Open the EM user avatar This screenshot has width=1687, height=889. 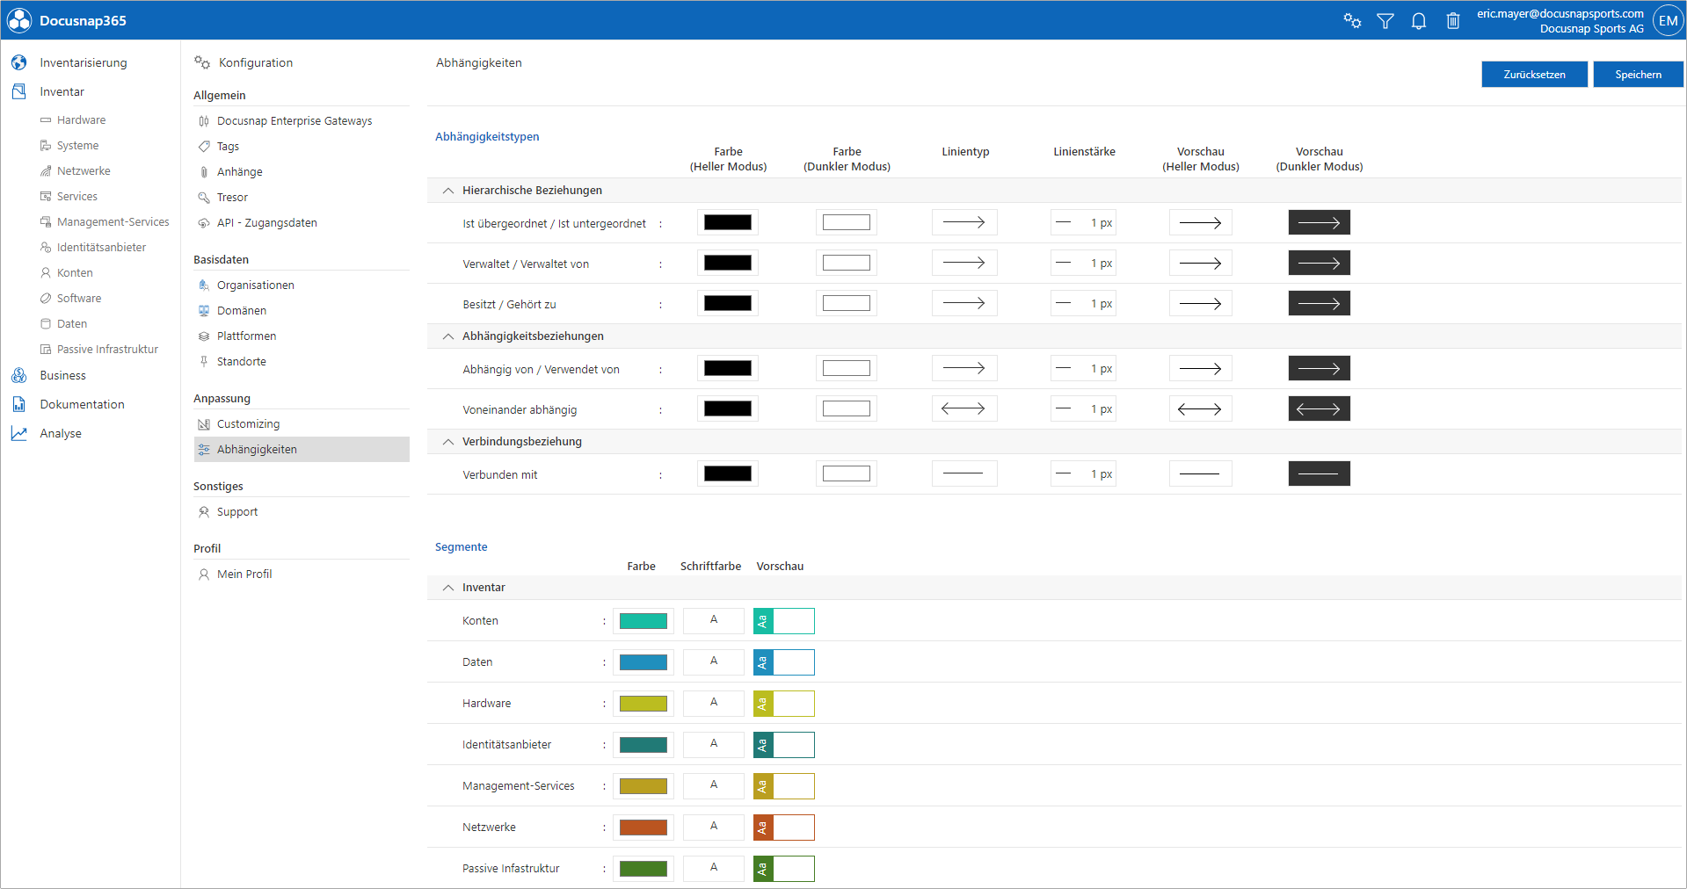click(x=1668, y=20)
